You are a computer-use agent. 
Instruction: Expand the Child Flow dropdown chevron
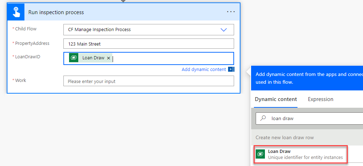[x=223, y=30]
